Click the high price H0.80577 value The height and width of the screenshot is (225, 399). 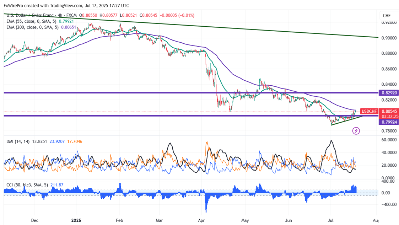(109, 15)
